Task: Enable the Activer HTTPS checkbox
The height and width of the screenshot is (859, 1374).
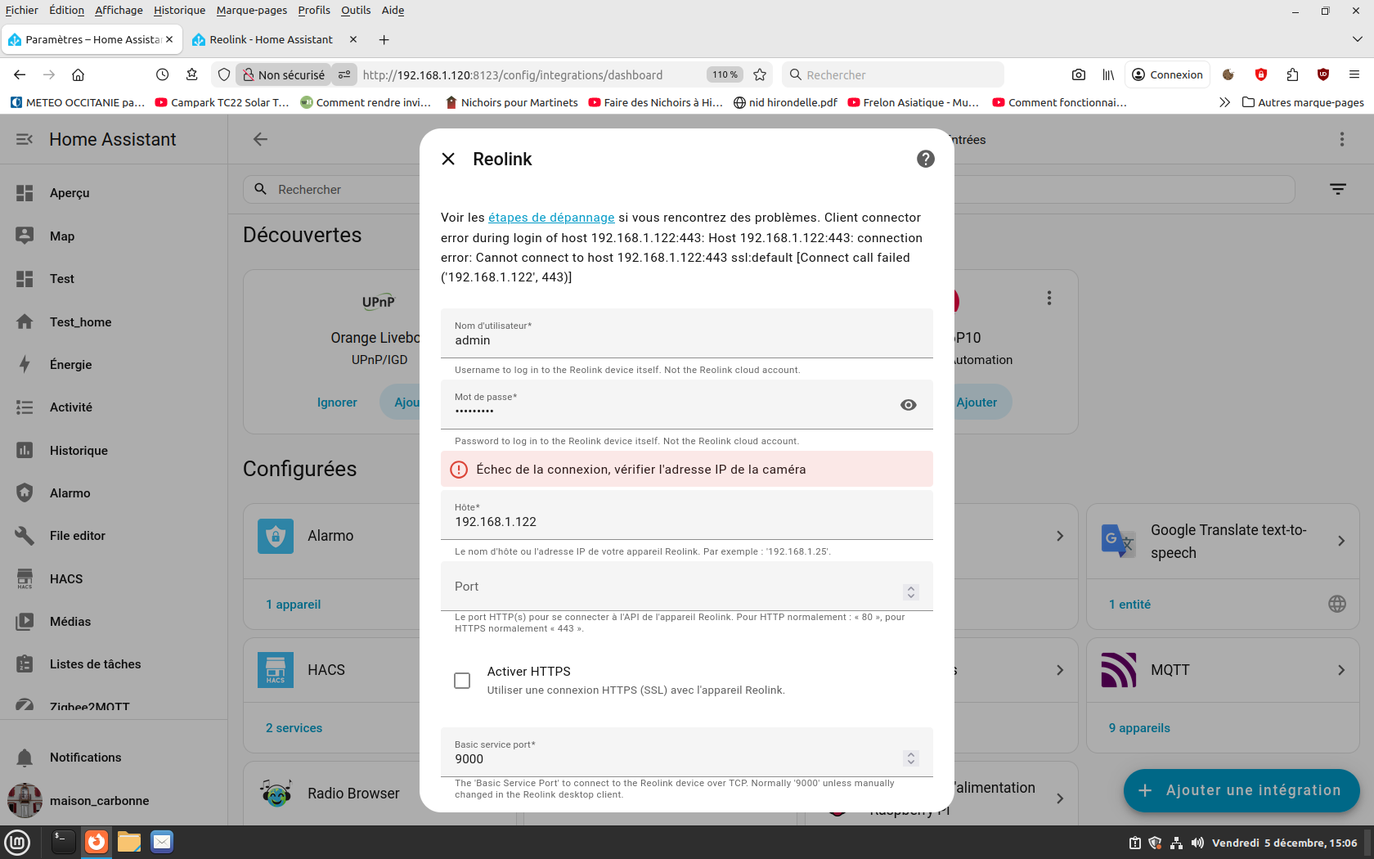Action: (x=462, y=681)
